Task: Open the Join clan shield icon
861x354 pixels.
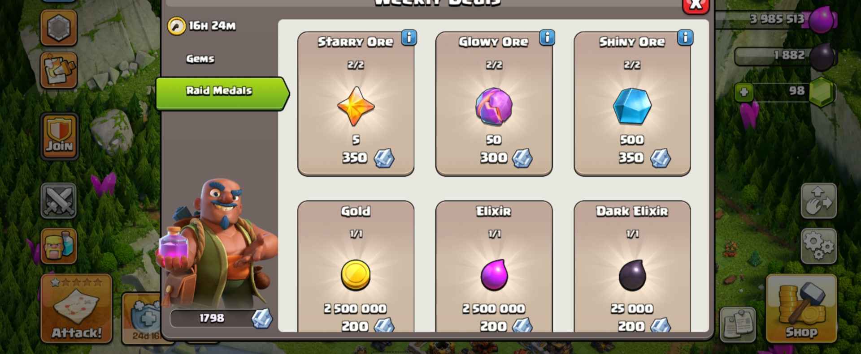Action: pos(59,136)
